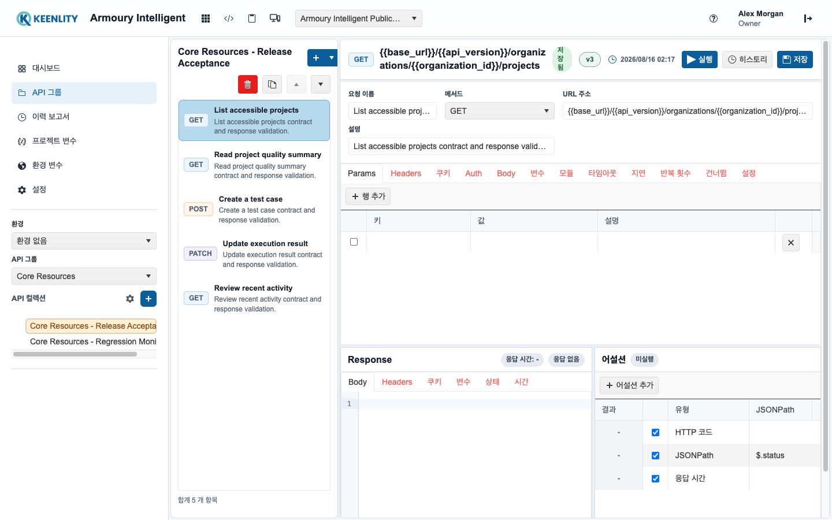Open 이력 보고서 in sidebar
The width and height of the screenshot is (832, 520).
click(x=84, y=117)
